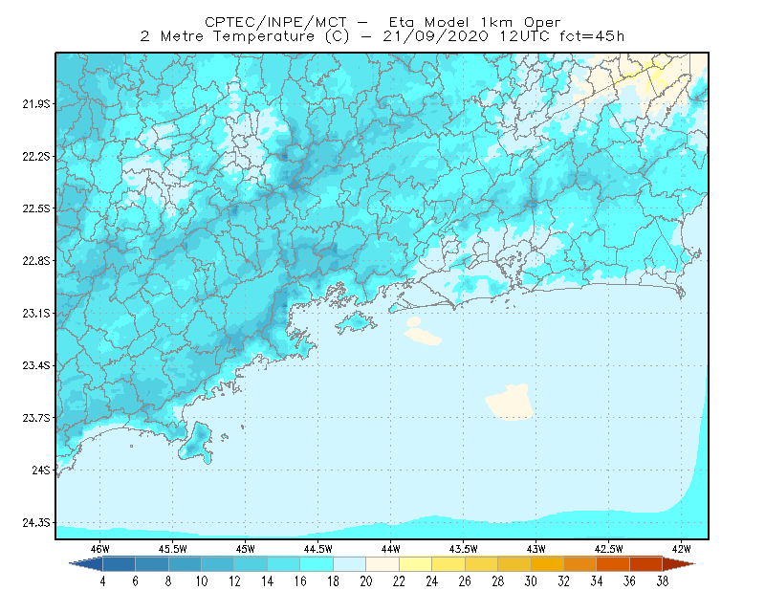Click the Eta Model 1km Oper title
The width and height of the screenshot is (765, 591).
(474, 22)
